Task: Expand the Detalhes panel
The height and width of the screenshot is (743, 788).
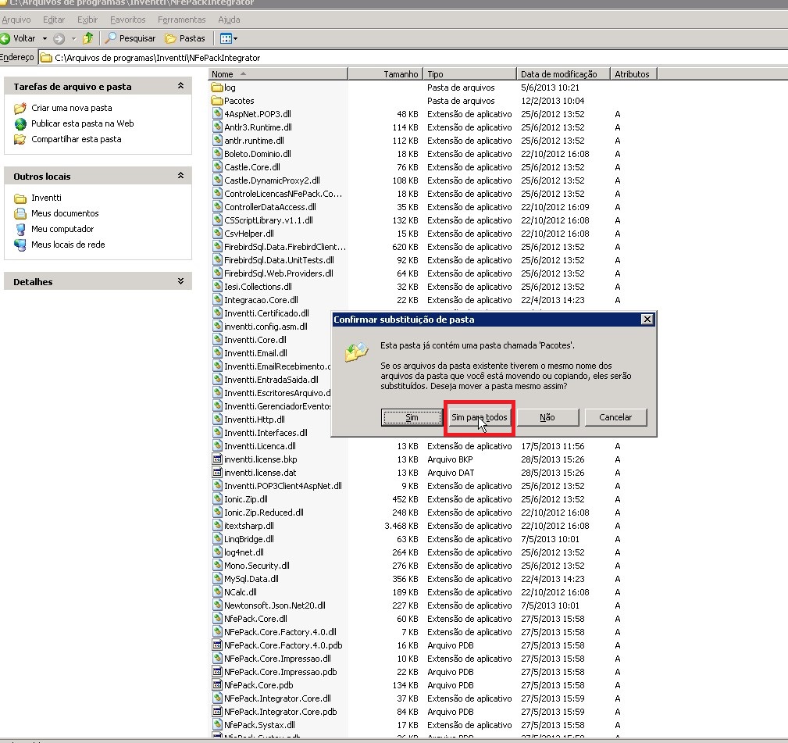Action: pyautogui.click(x=180, y=282)
